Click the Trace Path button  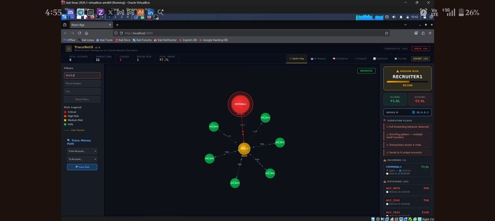tap(82, 167)
